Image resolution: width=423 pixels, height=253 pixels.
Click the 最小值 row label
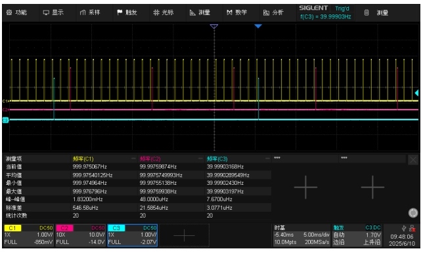[x=14, y=184]
